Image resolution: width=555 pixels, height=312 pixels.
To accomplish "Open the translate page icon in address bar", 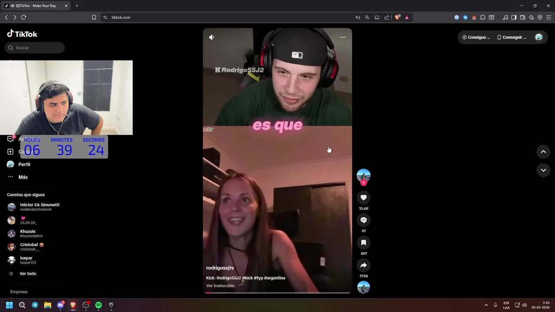I will click(x=367, y=17).
